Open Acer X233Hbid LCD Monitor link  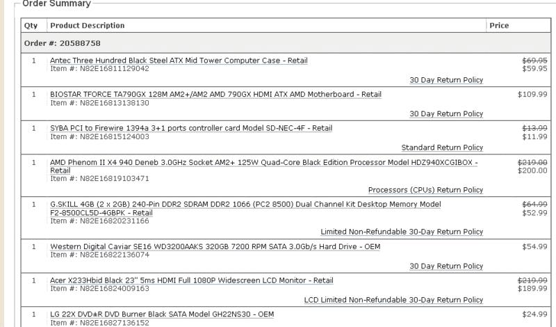[192, 280]
